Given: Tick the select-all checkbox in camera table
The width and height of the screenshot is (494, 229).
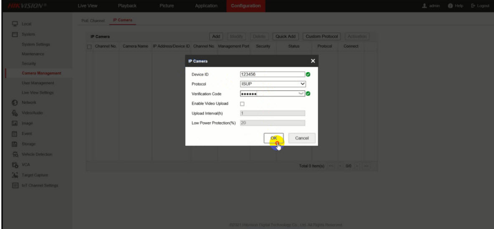Looking at the screenshot, I should 89,46.
